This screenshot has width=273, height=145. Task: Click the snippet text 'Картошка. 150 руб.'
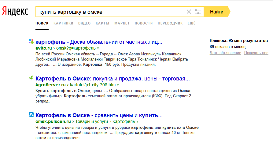101,65
